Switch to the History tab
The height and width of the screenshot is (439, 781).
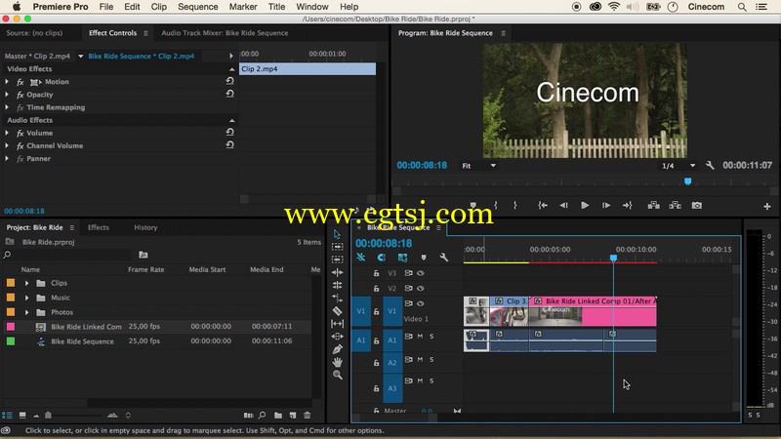click(x=145, y=227)
